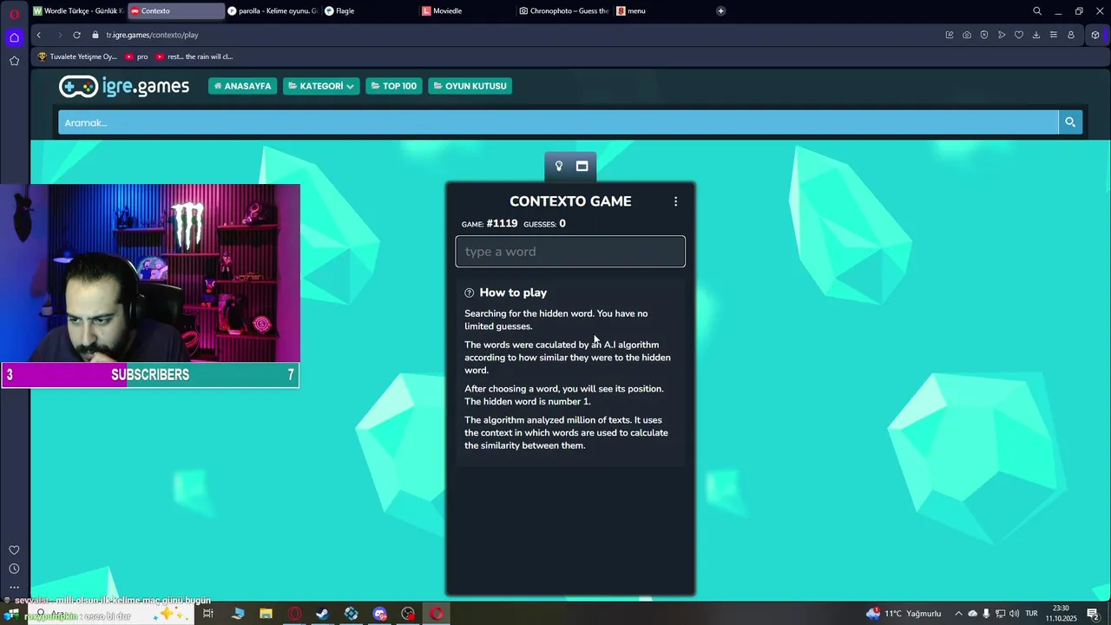The width and height of the screenshot is (1111, 625).
Task: Switch to the Wordle Türkçe tab
Action: coord(78,11)
